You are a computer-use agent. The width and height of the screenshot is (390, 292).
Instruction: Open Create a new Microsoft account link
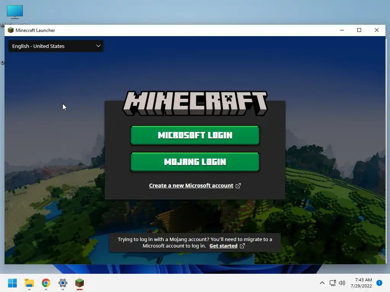tap(191, 186)
